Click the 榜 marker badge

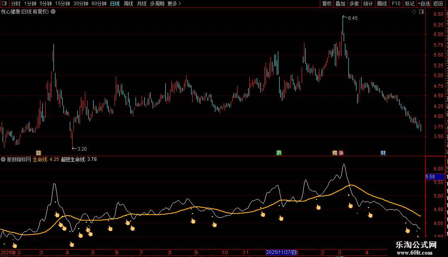click(335, 153)
